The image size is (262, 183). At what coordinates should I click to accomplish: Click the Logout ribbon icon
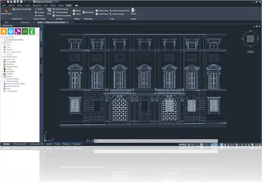tap(133, 11)
